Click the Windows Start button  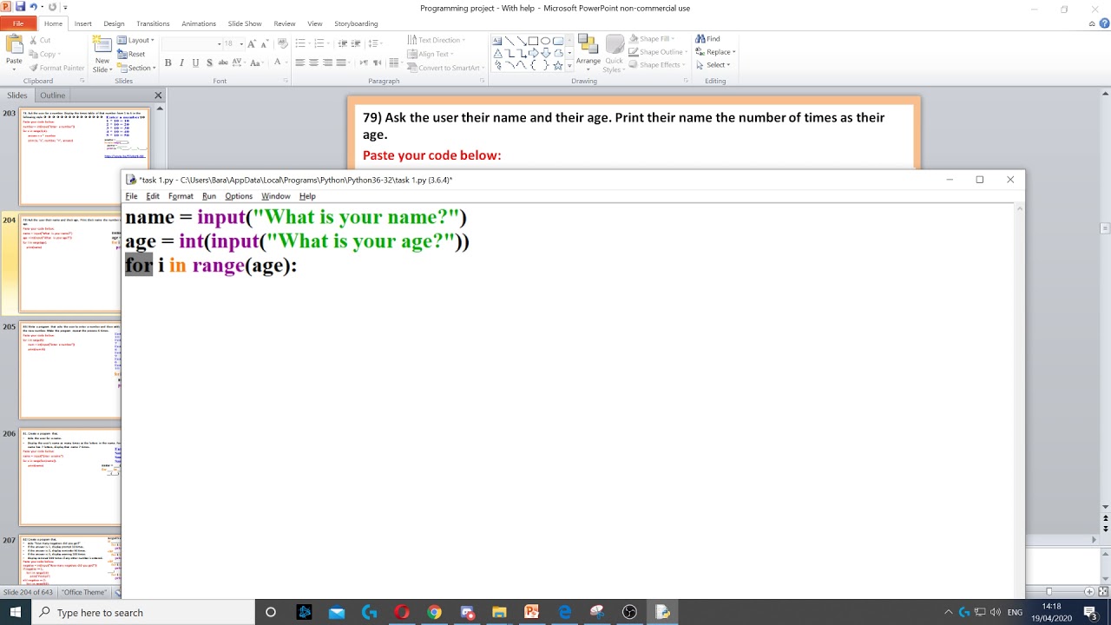click(15, 612)
